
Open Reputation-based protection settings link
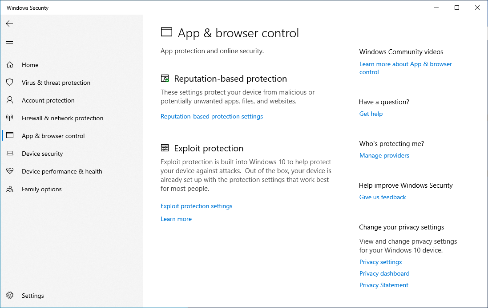(x=212, y=116)
